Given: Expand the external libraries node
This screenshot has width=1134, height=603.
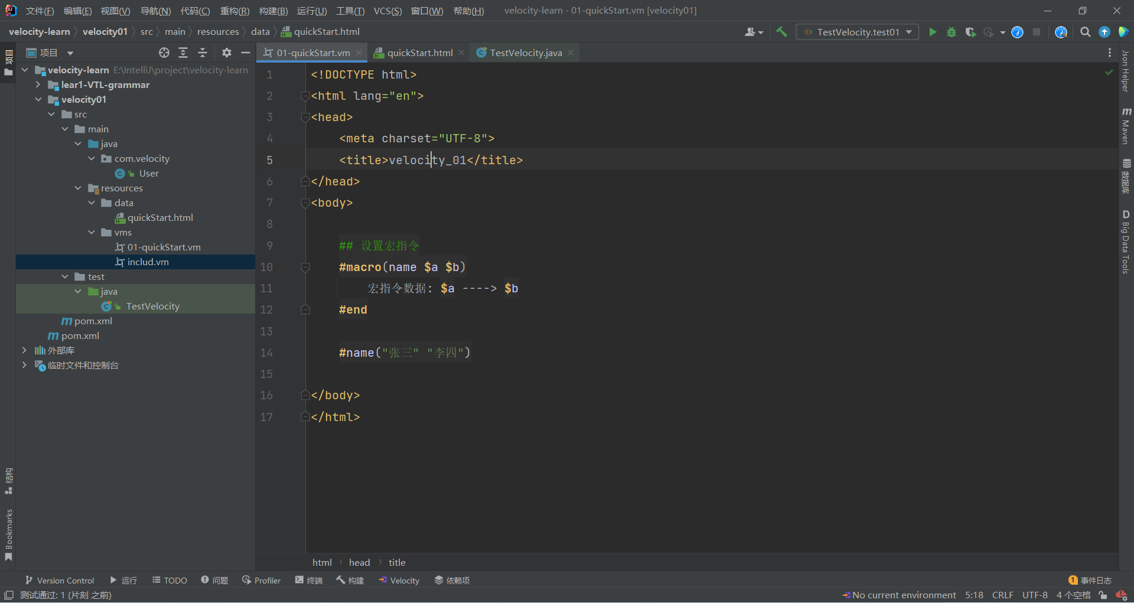Looking at the screenshot, I should [x=24, y=350].
